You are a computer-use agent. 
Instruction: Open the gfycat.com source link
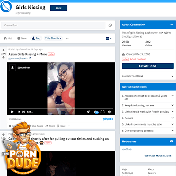tap(18, 58)
